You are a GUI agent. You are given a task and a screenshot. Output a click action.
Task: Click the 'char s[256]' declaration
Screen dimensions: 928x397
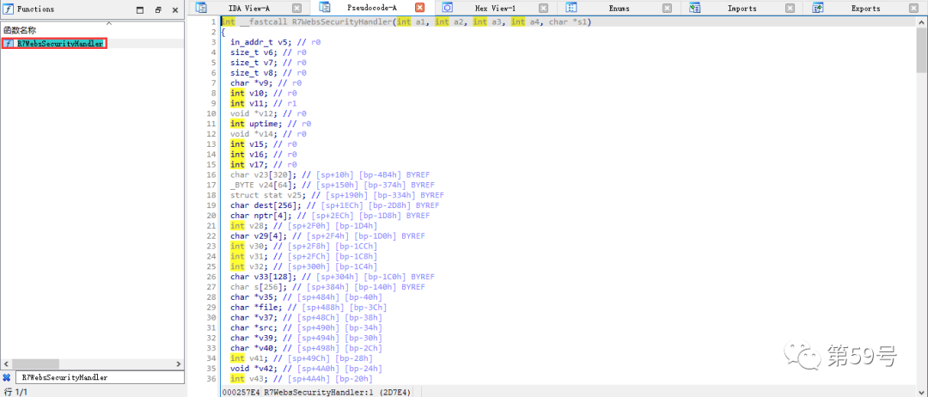pyautogui.click(x=328, y=287)
